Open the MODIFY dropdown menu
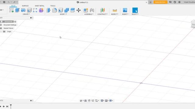Viewport: 195px width, 109px height. [x=63, y=14]
